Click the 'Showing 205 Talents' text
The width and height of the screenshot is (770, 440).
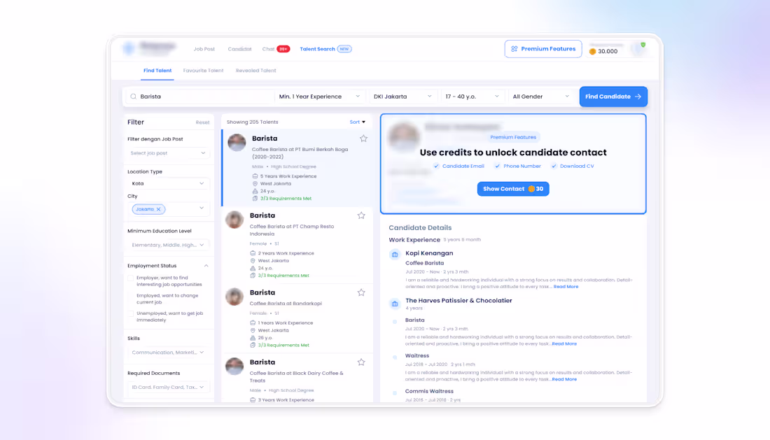pyautogui.click(x=253, y=122)
